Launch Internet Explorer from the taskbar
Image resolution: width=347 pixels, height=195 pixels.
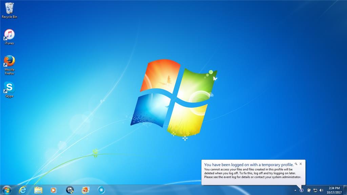22,190
